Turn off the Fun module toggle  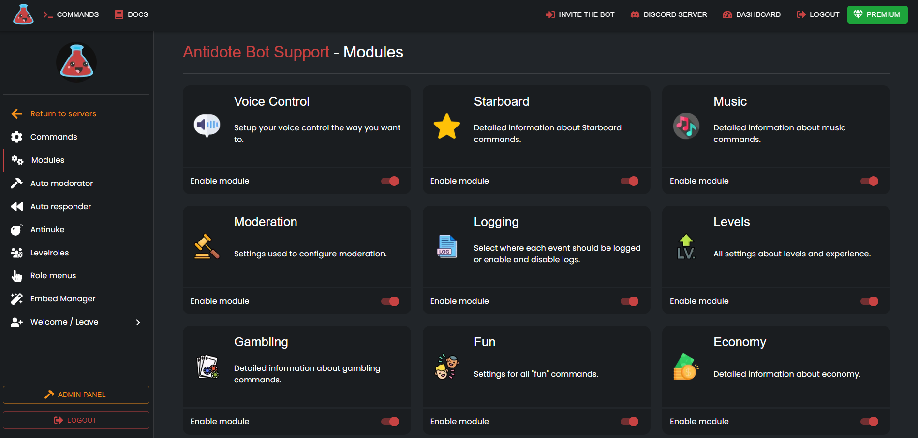[x=629, y=422]
